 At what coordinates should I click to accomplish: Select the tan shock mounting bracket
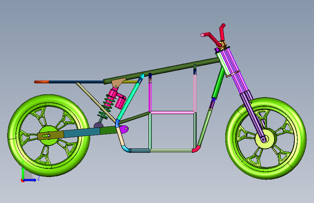click(118, 82)
